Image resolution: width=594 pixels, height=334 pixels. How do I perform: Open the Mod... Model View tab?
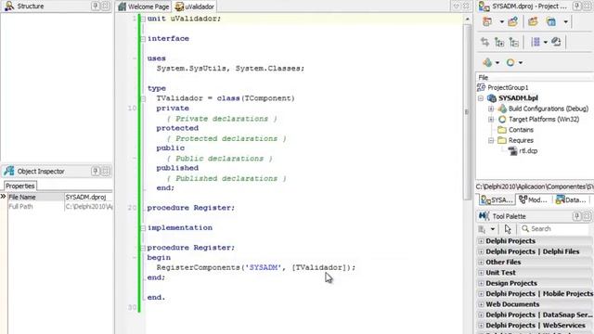pyautogui.click(x=533, y=199)
